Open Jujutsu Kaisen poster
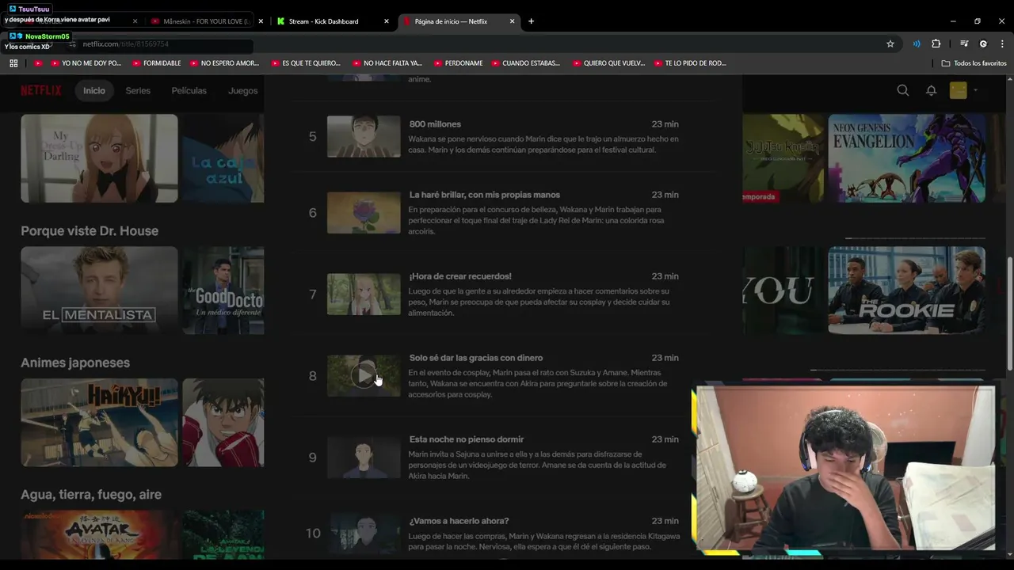This screenshot has height=570, width=1014. point(783,158)
